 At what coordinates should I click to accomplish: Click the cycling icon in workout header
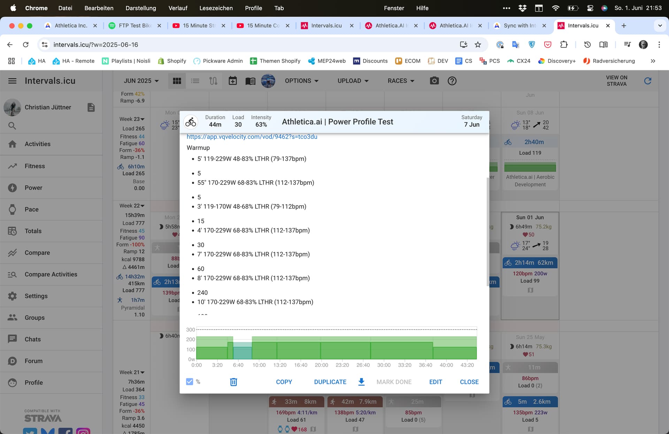191,122
